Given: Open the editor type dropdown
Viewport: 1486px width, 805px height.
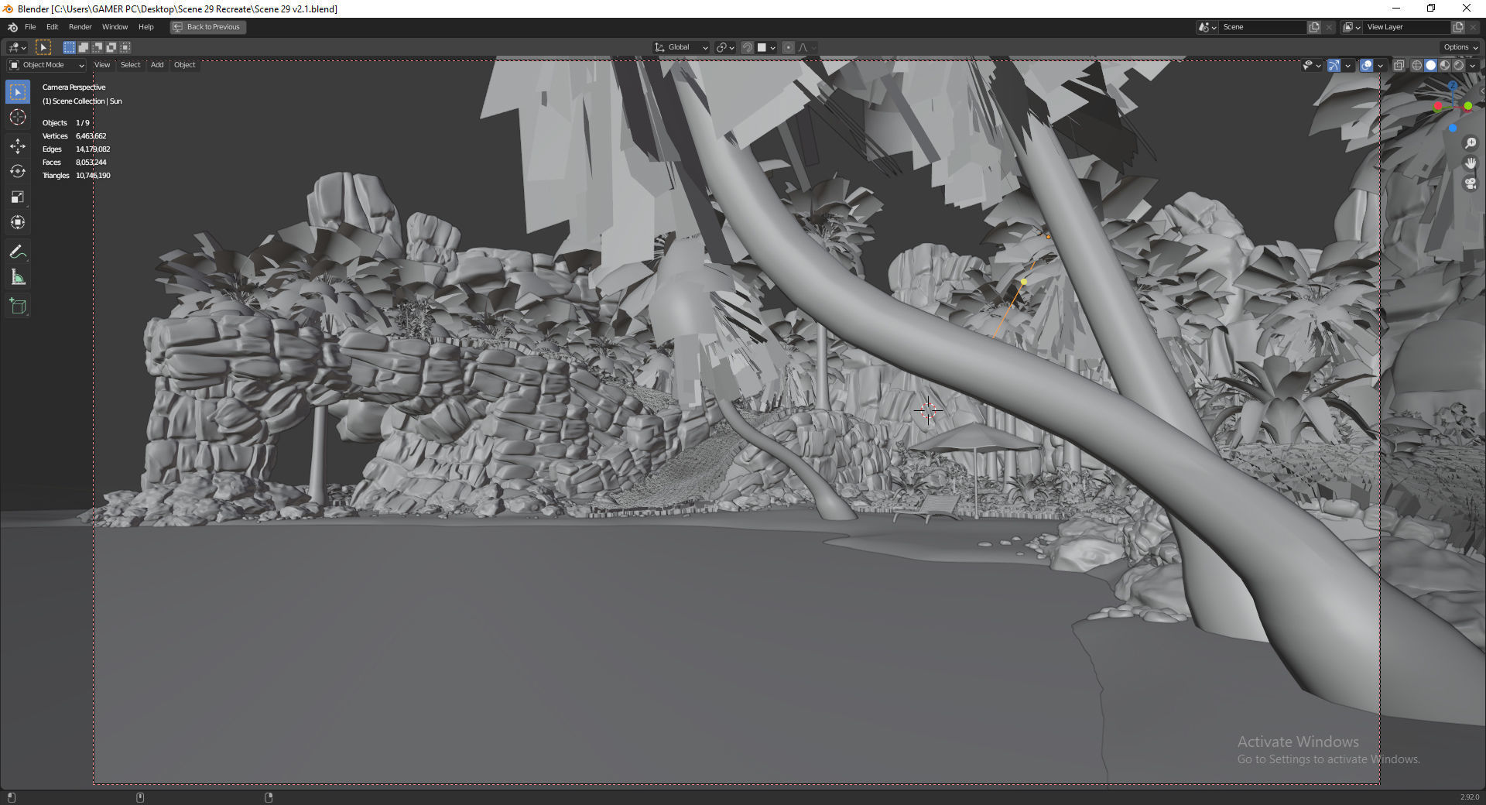Looking at the screenshot, I should coord(17,47).
